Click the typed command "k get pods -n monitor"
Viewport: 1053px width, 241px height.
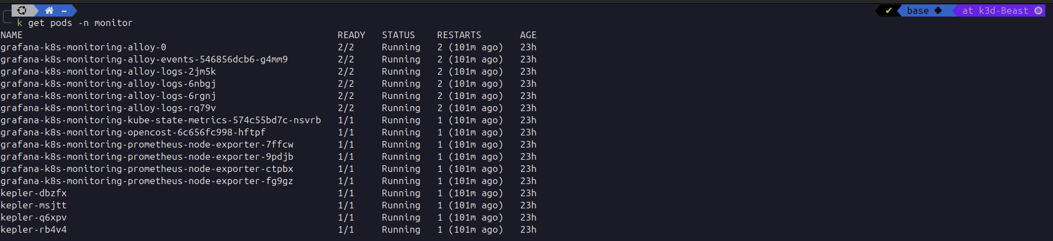pyautogui.click(x=75, y=23)
